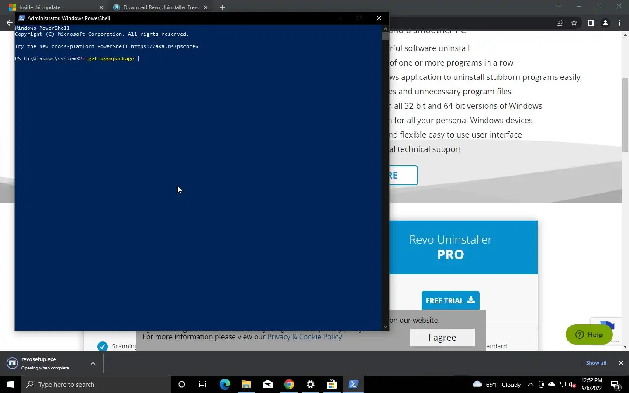Open Cortana from the taskbar
The width and height of the screenshot is (629, 393).
(x=182, y=384)
